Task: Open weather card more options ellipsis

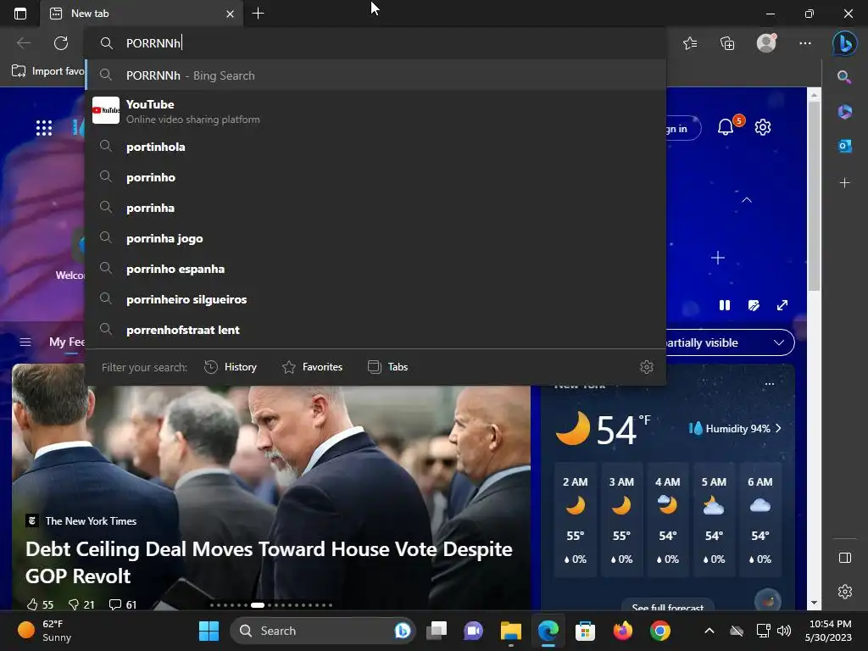Action: tap(770, 384)
